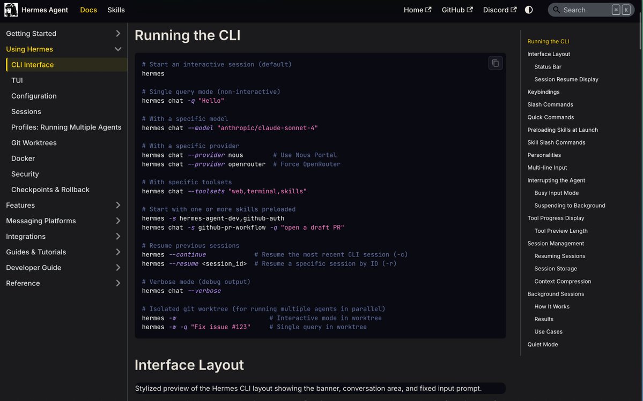
Task: Toggle dark/light mode icon
Action: point(529,10)
